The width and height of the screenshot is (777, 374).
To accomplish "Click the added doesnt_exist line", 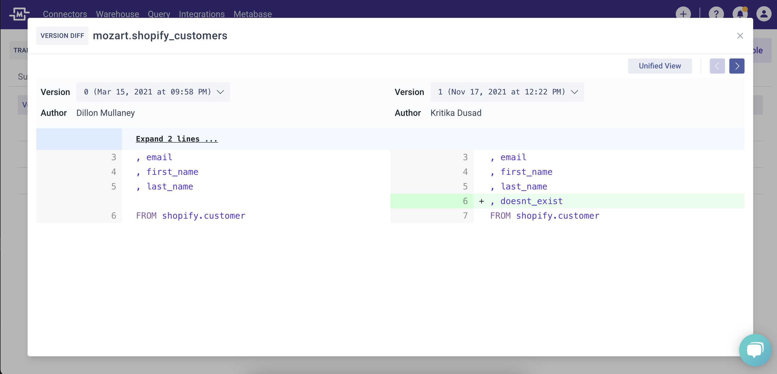I will coord(531,201).
